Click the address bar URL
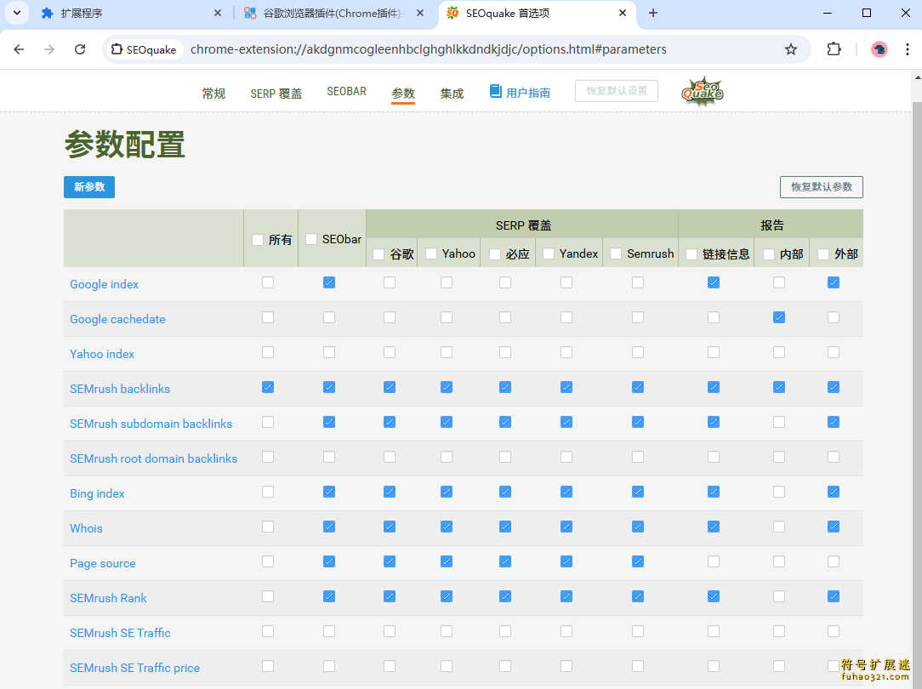Viewport: 922px width, 689px height. tap(428, 49)
